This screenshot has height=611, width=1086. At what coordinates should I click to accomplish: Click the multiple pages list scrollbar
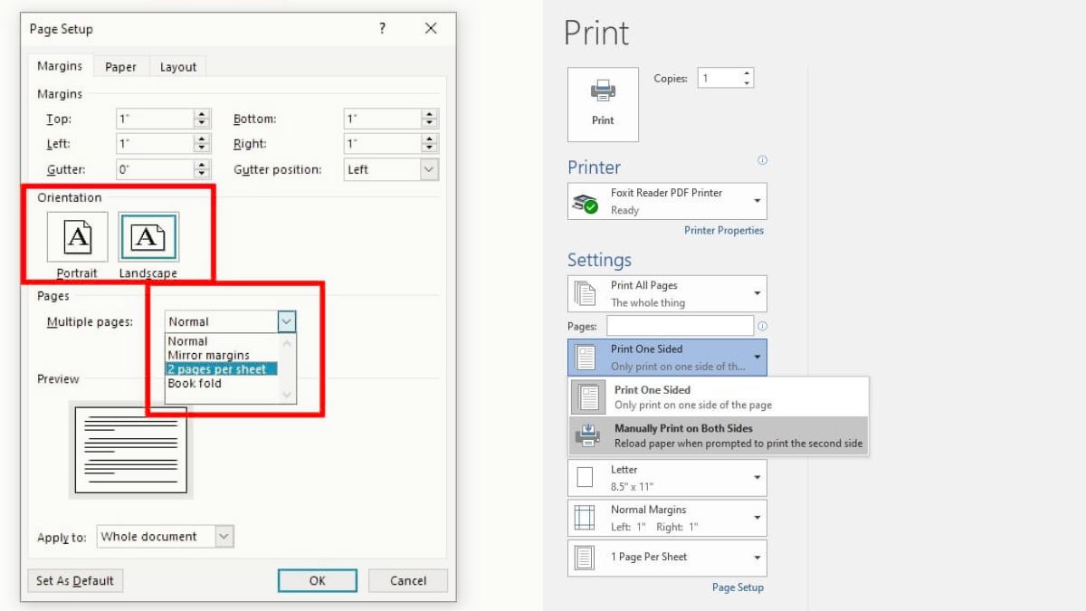[x=288, y=368]
